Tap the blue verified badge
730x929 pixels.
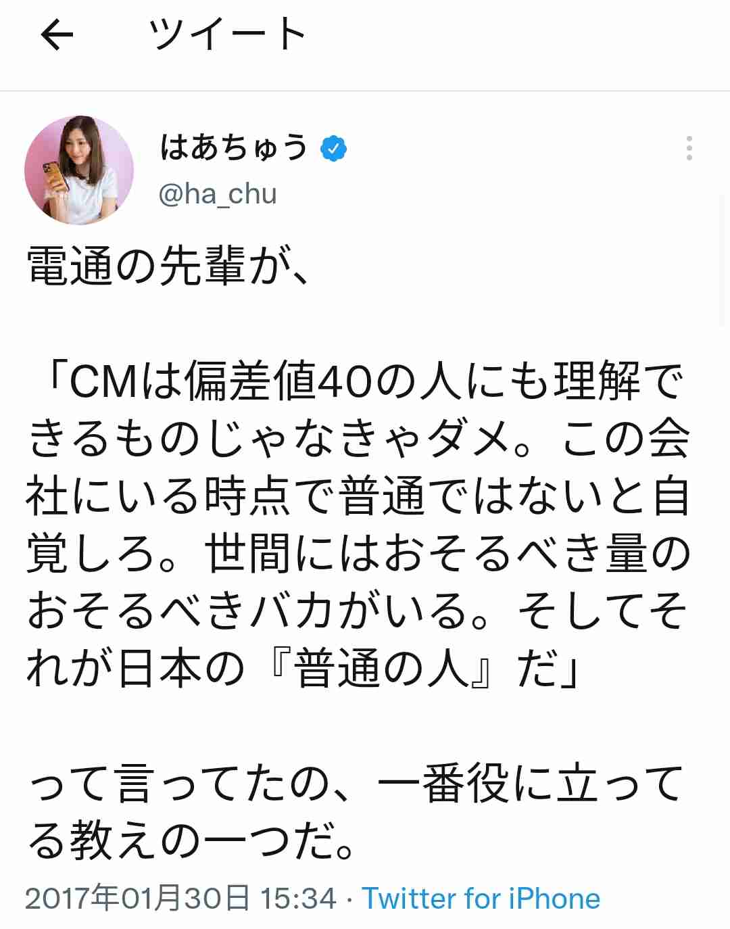(x=333, y=148)
